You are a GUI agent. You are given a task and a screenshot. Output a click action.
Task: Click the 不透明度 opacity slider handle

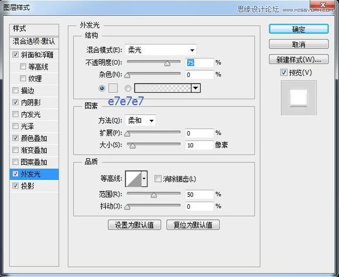coord(167,63)
